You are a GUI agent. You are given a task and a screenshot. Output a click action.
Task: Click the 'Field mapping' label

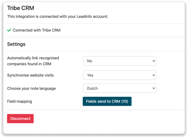tap(20, 101)
